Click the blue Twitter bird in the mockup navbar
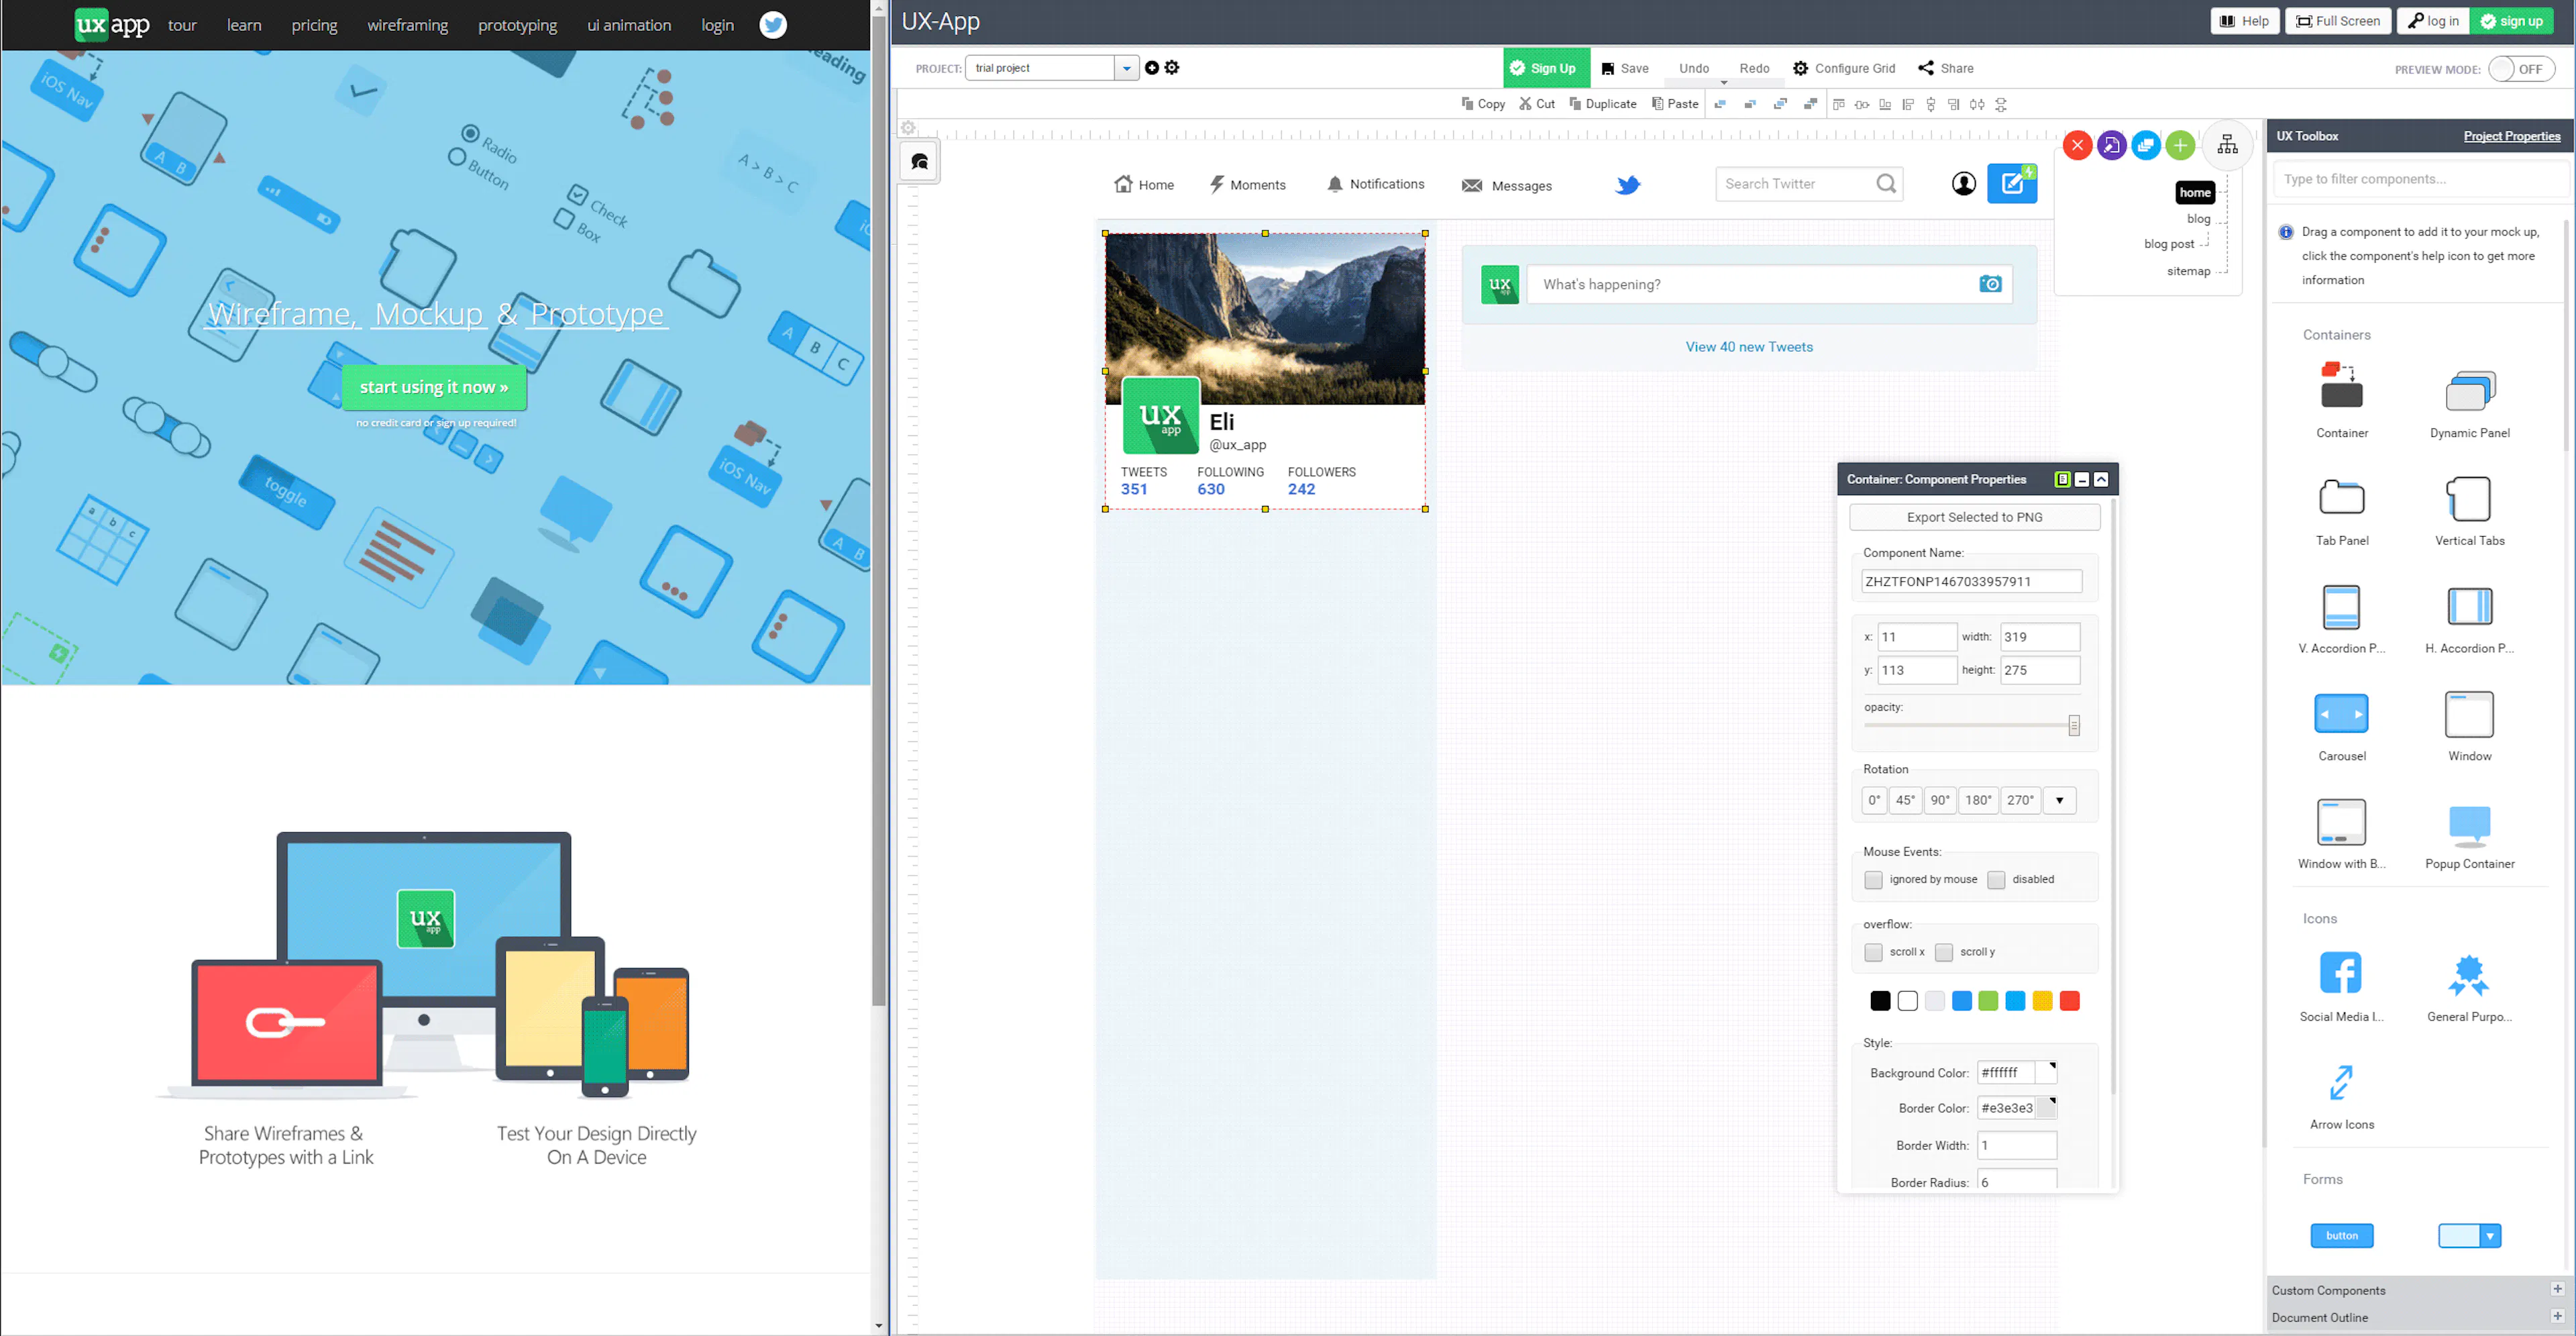The image size is (2576, 1336). click(1628, 184)
